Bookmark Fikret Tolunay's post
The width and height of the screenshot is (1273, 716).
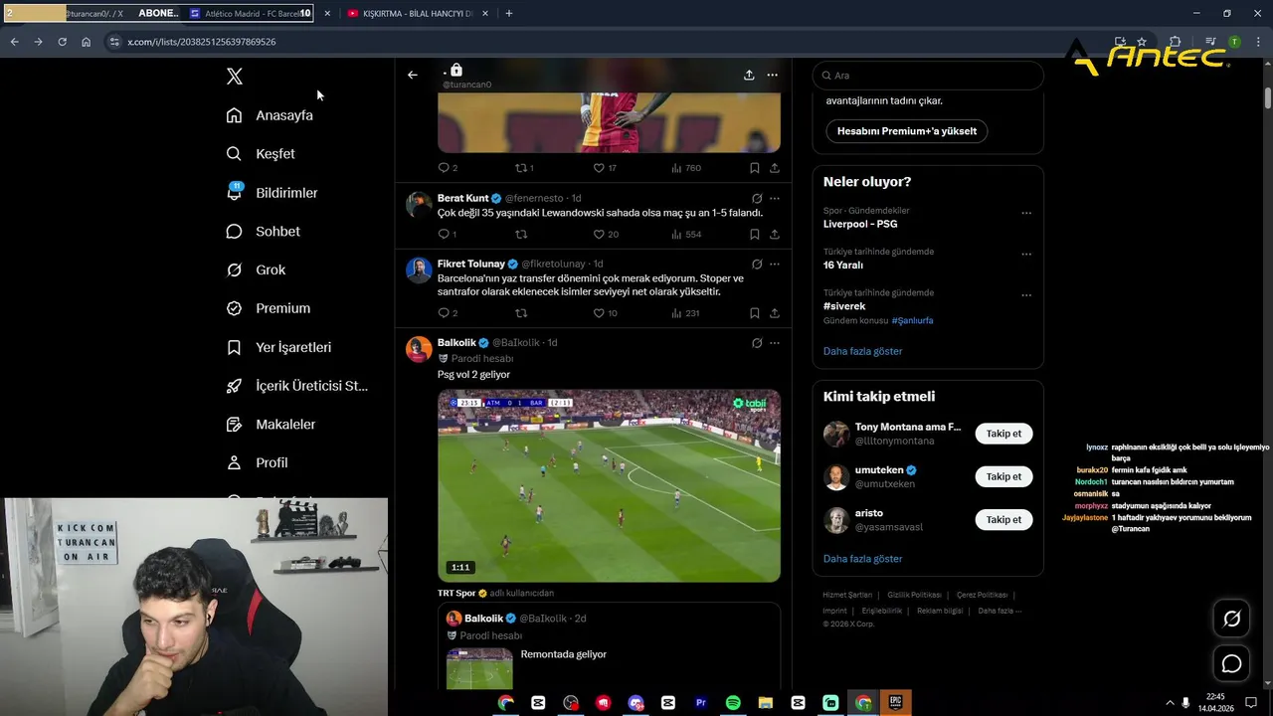click(x=755, y=313)
